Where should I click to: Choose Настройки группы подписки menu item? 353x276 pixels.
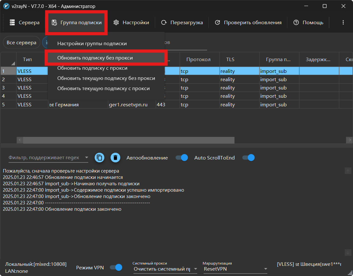[x=92, y=44]
